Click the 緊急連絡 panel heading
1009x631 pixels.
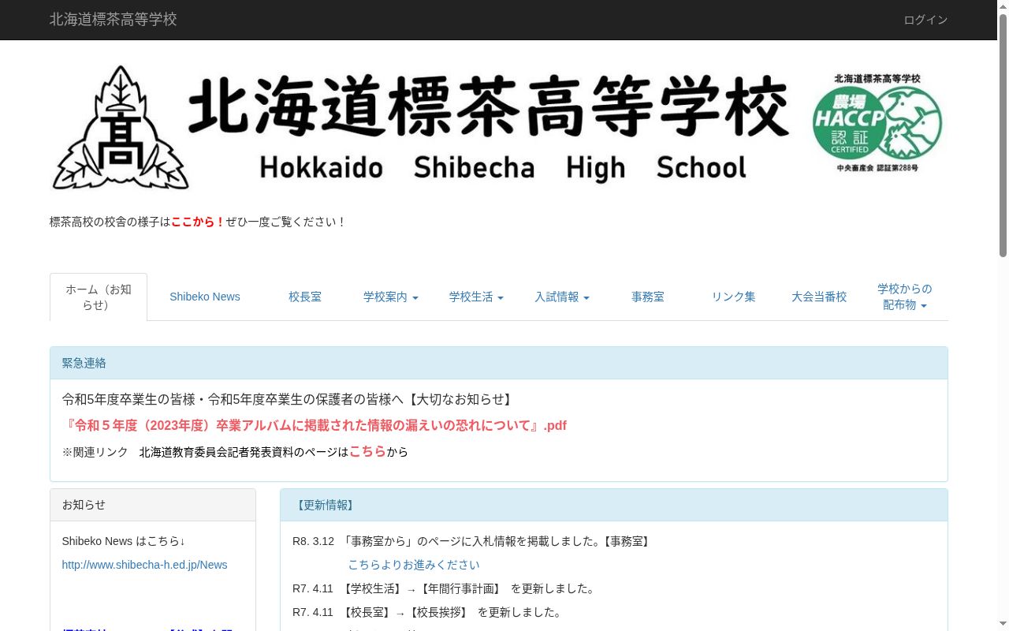coord(499,363)
